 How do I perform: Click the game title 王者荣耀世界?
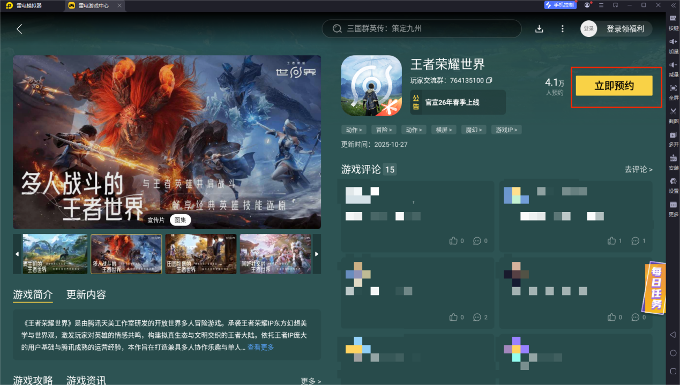[x=447, y=64]
